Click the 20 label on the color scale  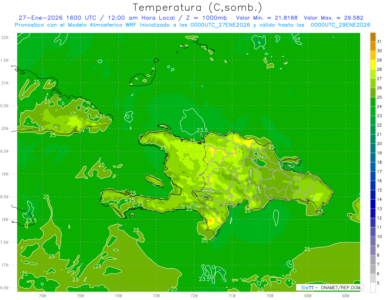coord(379,144)
